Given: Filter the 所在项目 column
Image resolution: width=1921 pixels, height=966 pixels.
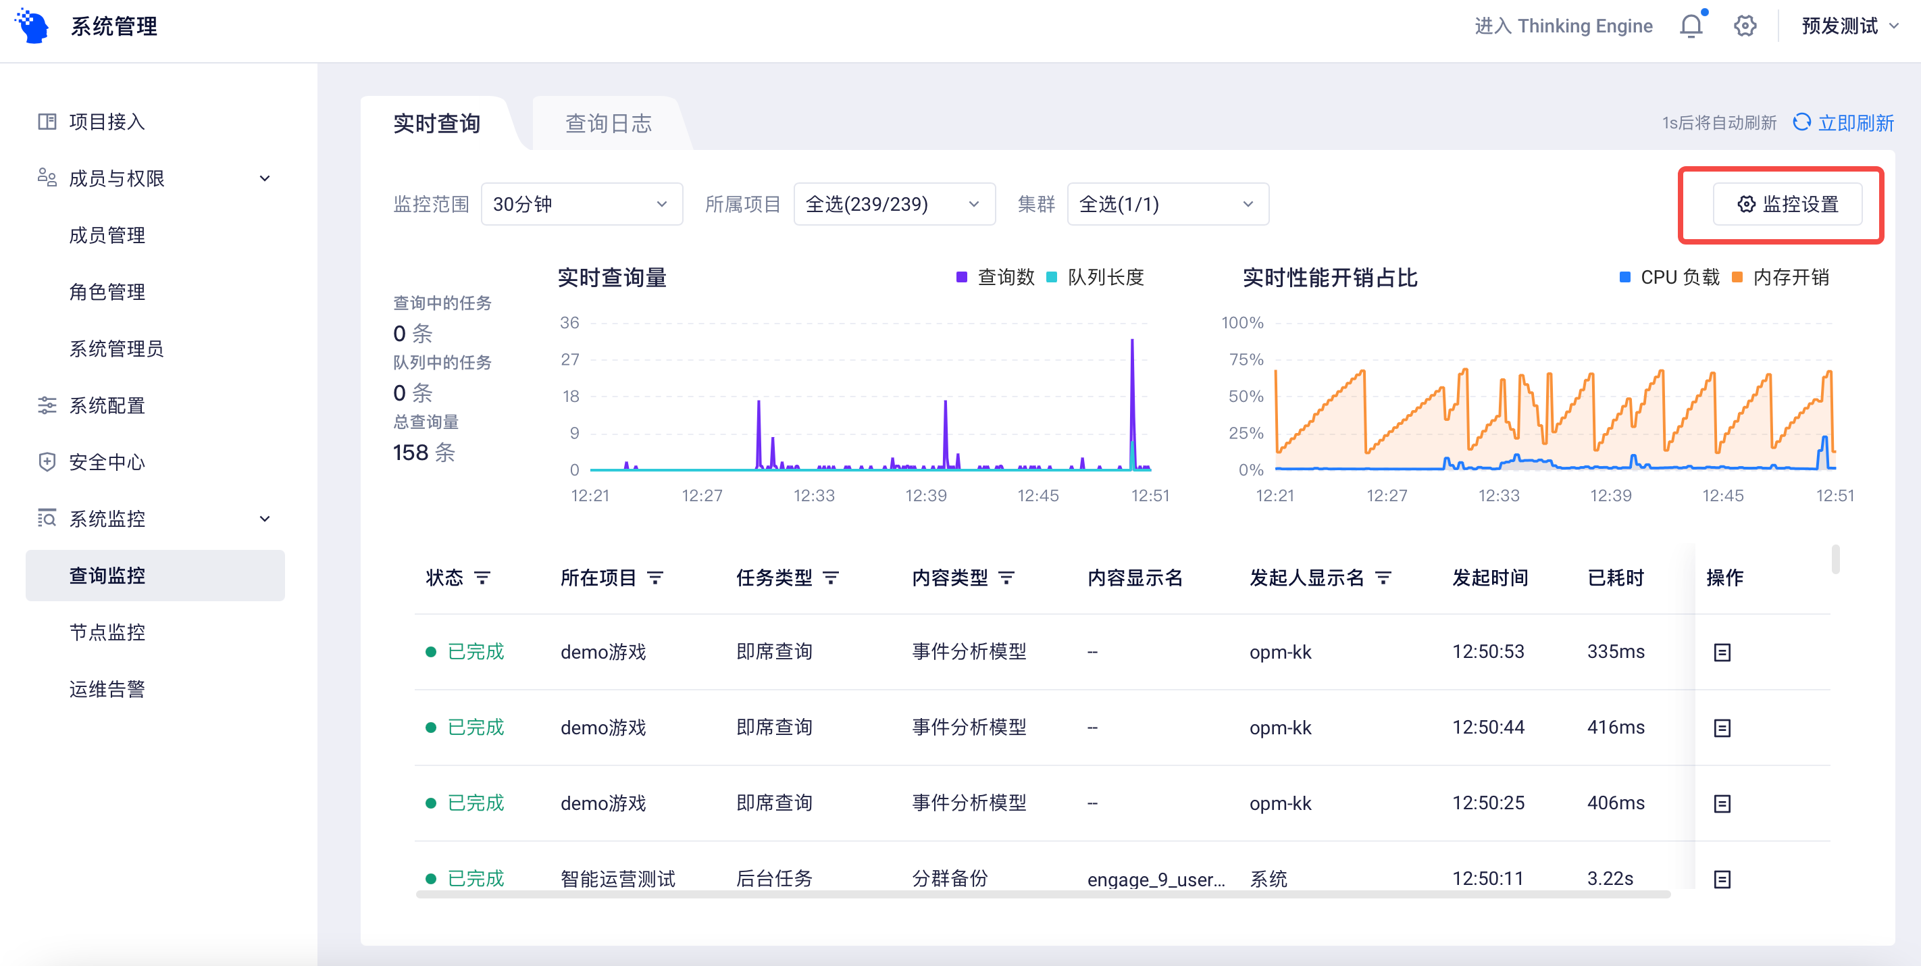Looking at the screenshot, I should (x=655, y=578).
